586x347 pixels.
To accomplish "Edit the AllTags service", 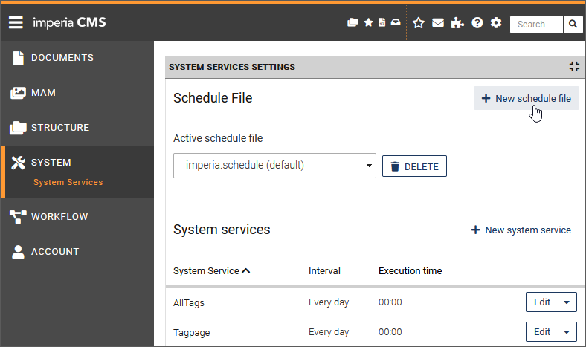I will pyautogui.click(x=541, y=302).
